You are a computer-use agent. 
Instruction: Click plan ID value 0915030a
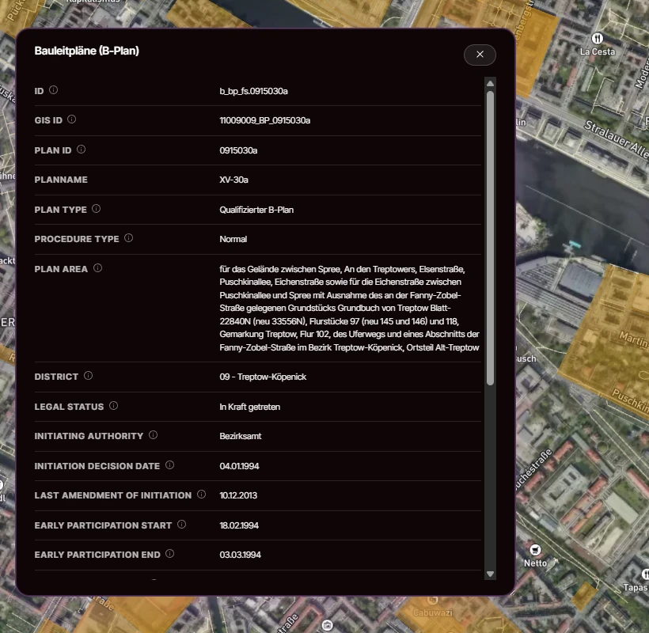(238, 150)
